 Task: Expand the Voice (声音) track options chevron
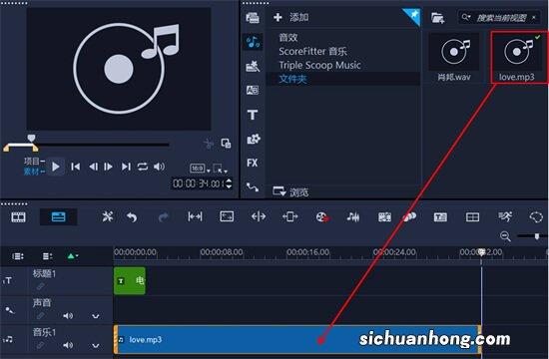click(x=96, y=316)
